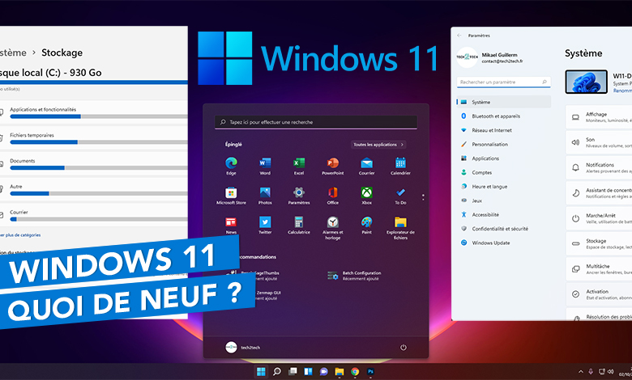Open File Explorer from the taskbar
The height and width of the screenshot is (380, 632).
[x=339, y=372]
